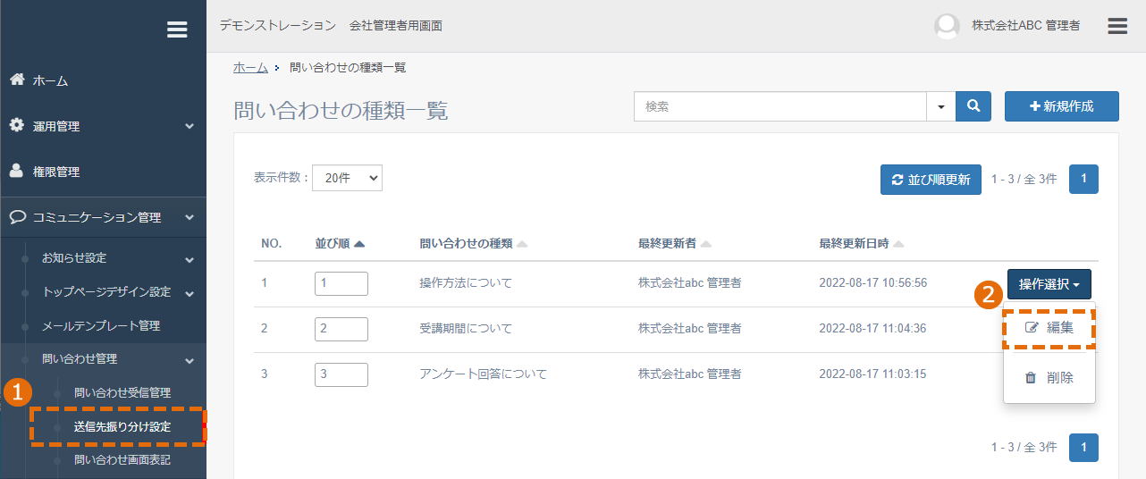Screen dimensions: 1146x479
Task: Click bottom pagination page 1 button
Action: (1083, 448)
